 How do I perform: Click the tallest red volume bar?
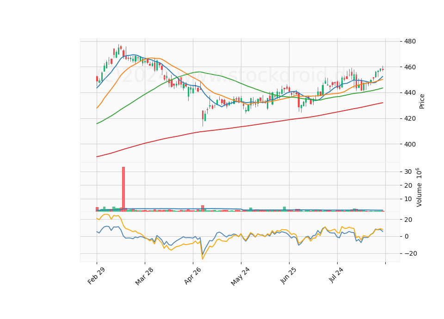123,189
